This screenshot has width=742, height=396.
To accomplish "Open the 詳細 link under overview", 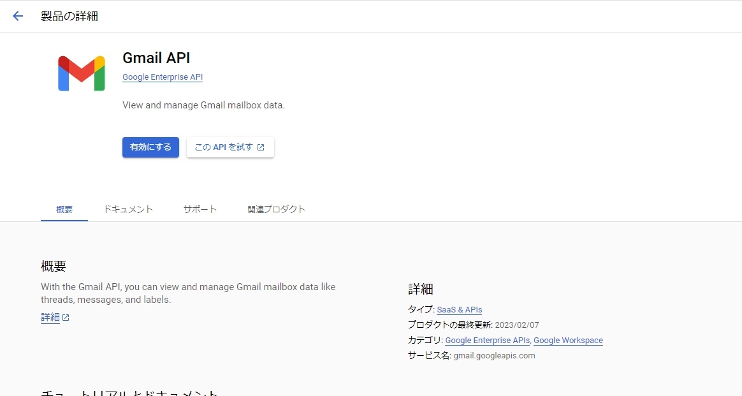I will click(x=50, y=318).
